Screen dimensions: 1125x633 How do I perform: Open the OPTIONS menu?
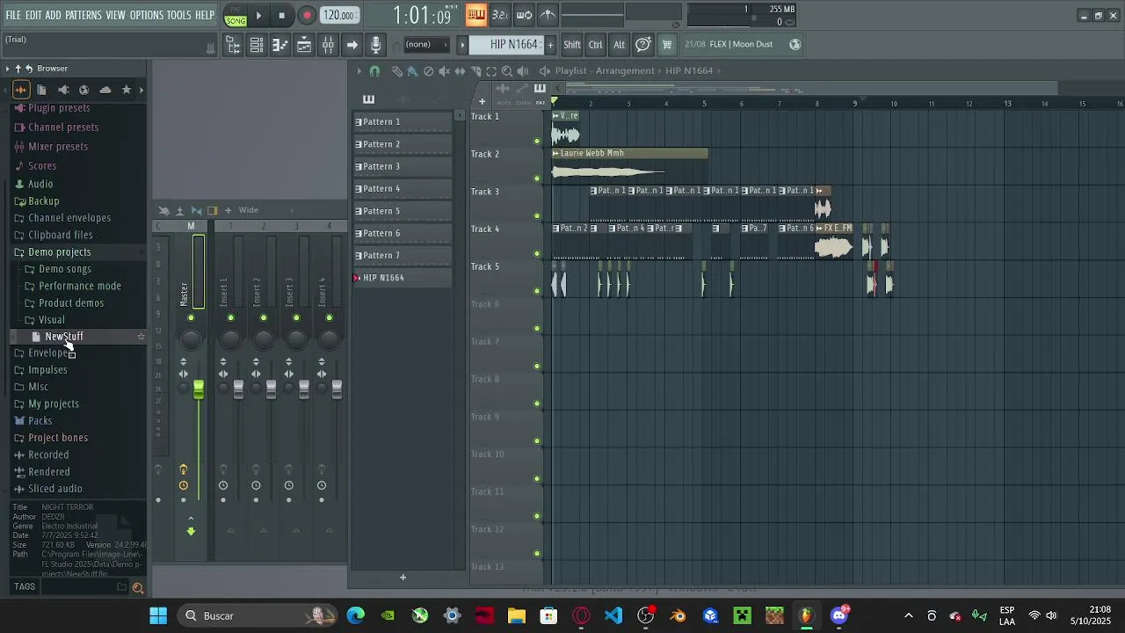[147, 16]
